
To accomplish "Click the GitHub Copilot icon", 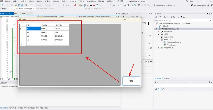I will tap(192, 5).
